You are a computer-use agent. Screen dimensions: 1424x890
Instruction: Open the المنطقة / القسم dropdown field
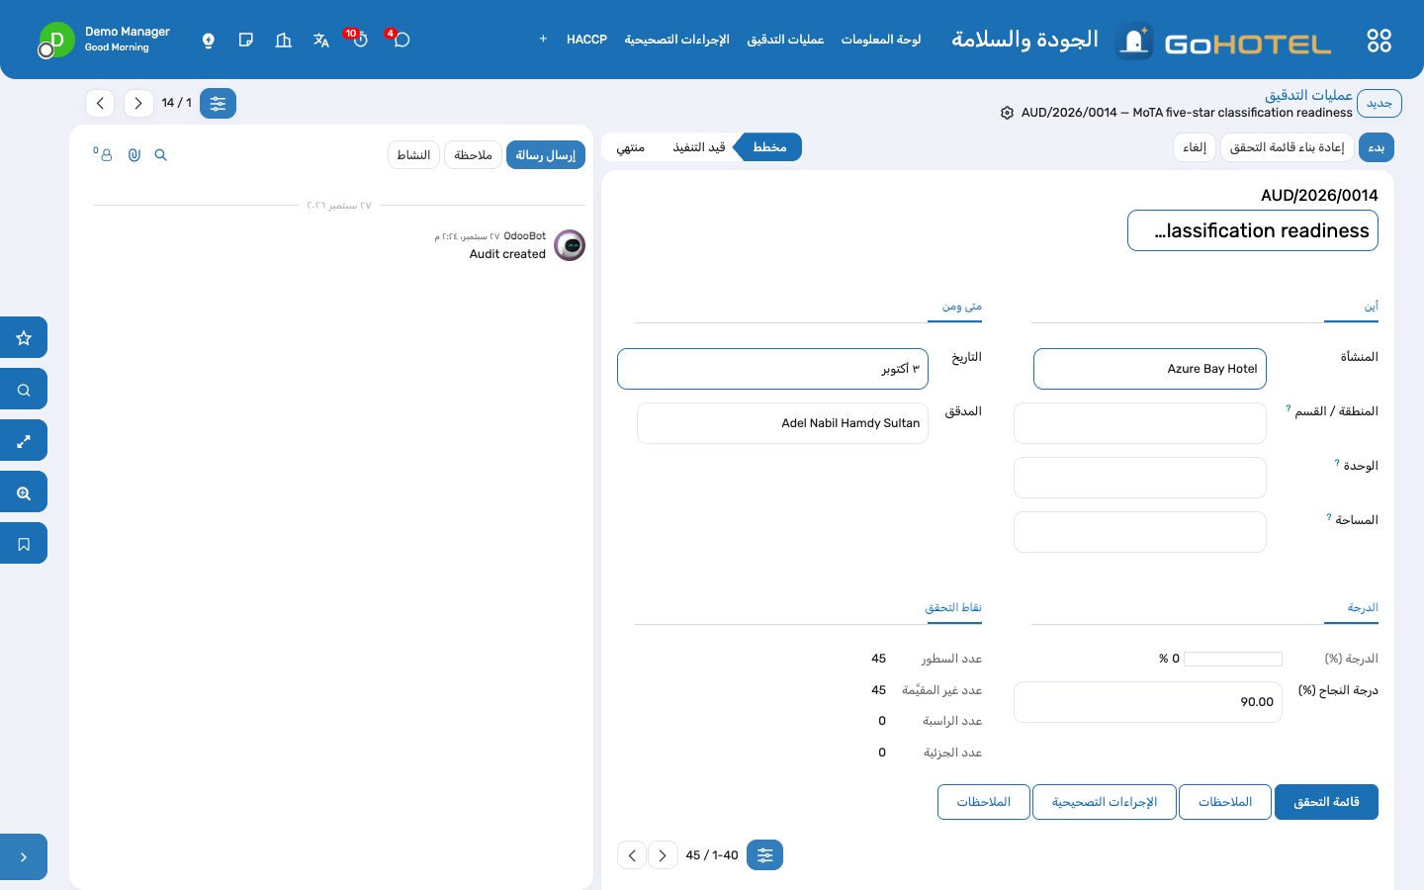click(x=1139, y=423)
